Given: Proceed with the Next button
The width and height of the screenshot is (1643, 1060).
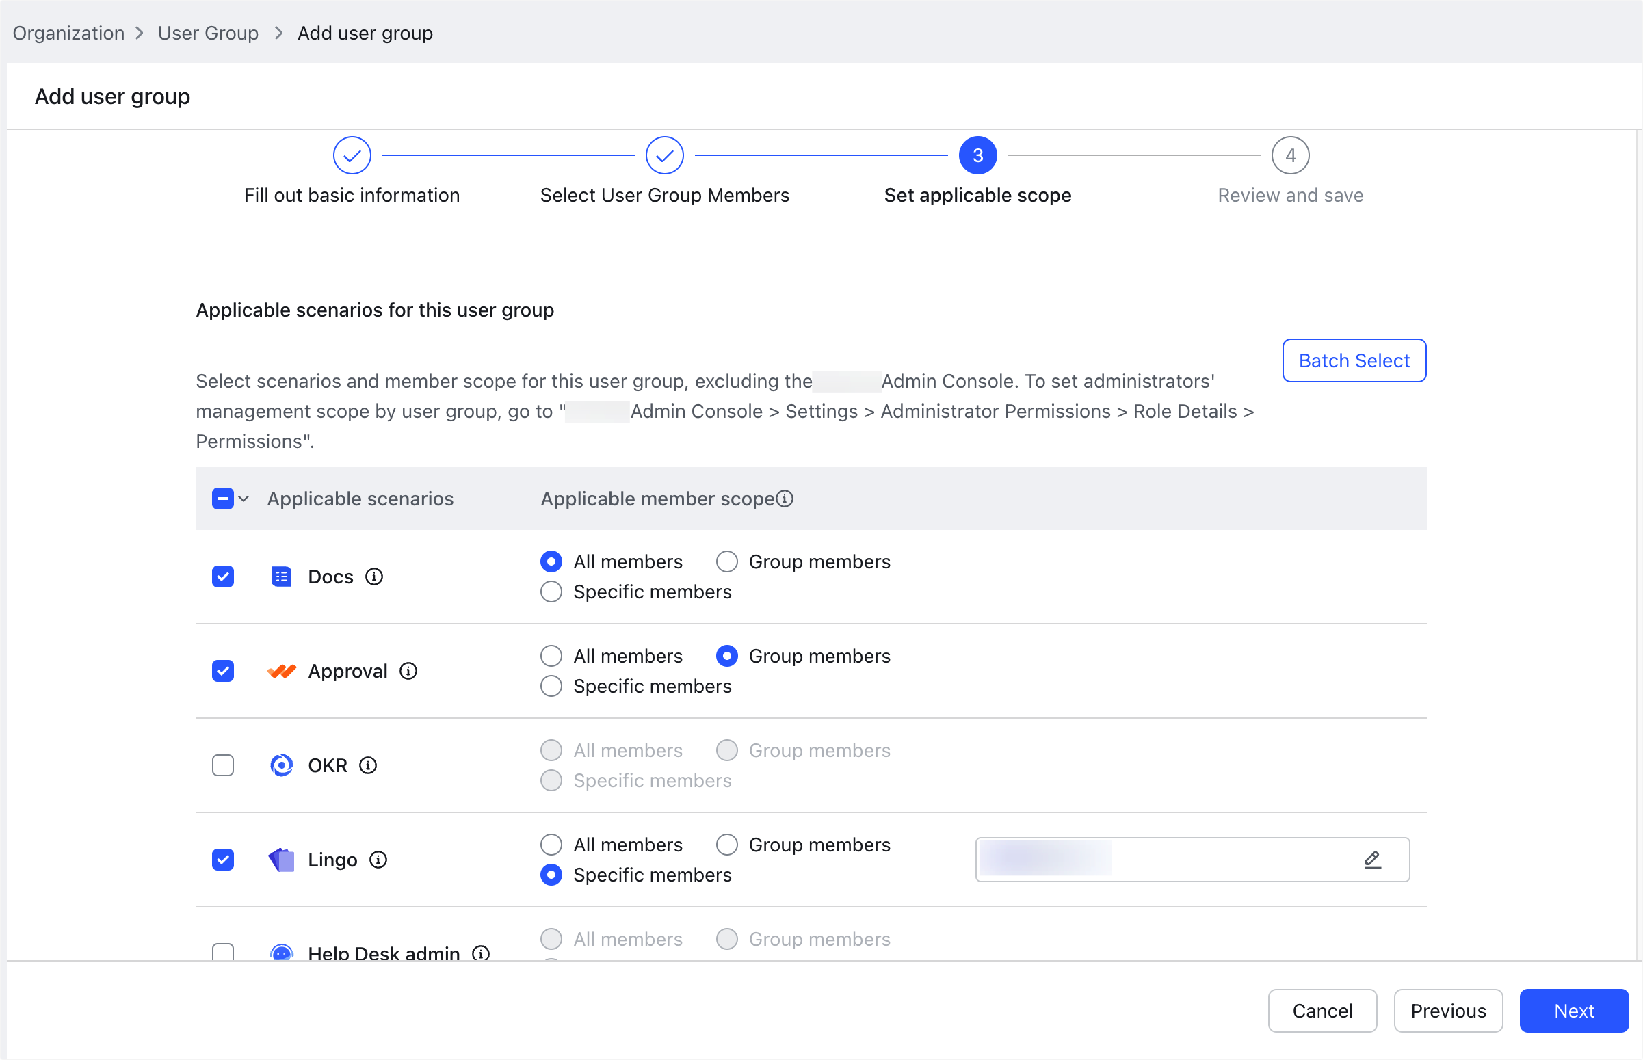Looking at the screenshot, I should tap(1574, 1011).
